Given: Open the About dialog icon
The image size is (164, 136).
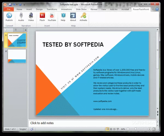Looking at the screenshot, I should coord(73,16).
